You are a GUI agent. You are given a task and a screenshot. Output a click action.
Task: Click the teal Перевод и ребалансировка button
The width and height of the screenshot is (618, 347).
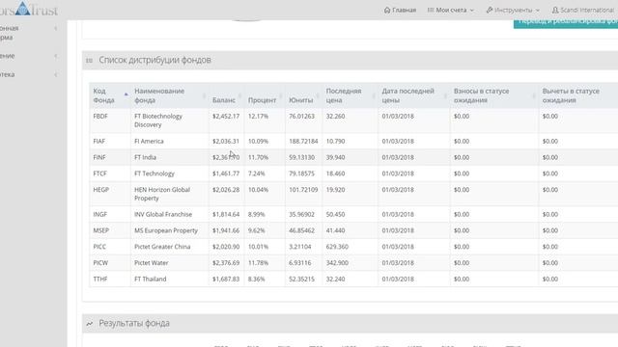(566, 23)
